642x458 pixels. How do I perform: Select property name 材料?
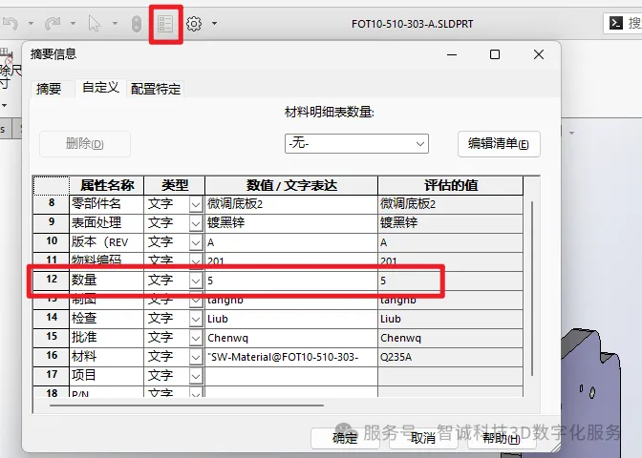click(x=106, y=357)
